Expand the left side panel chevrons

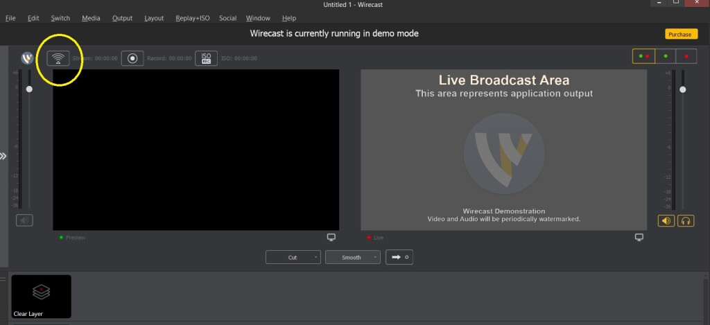point(3,156)
